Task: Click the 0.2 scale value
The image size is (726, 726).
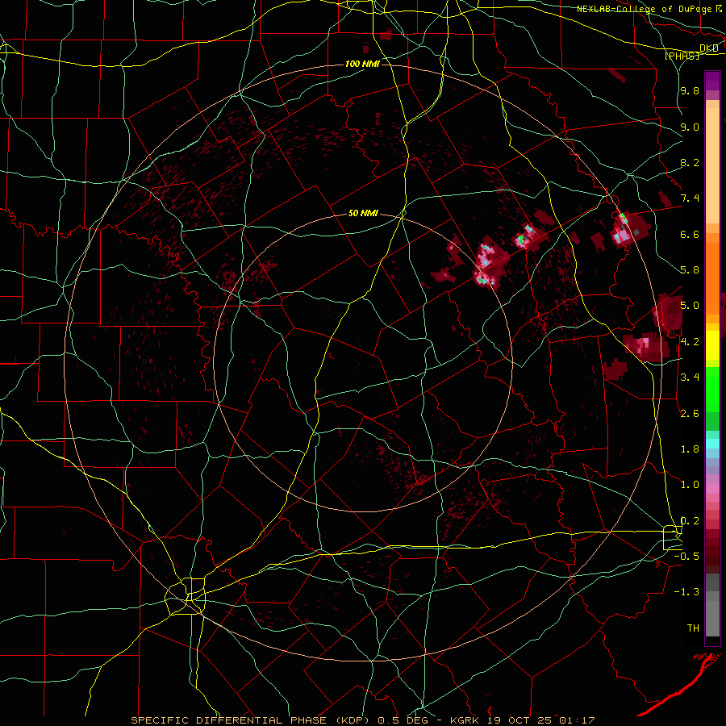Action: [x=690, y=521]
